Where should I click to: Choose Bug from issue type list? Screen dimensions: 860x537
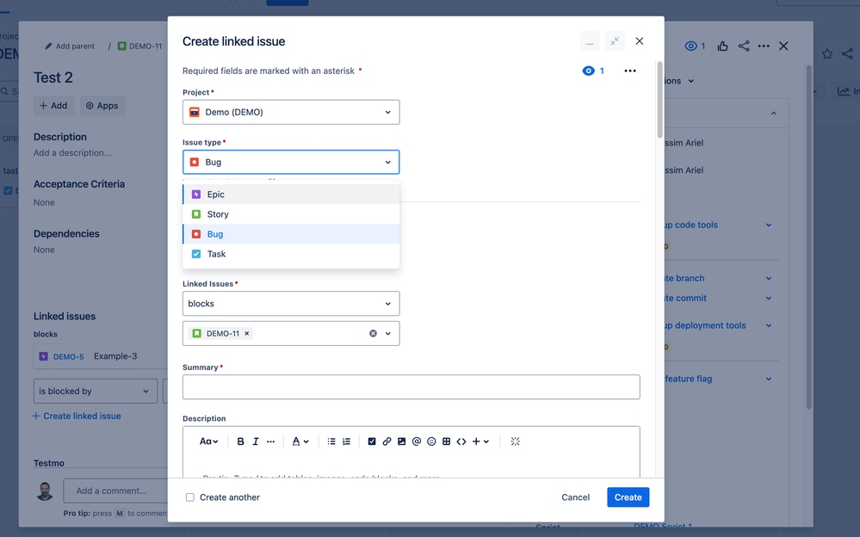[291, 234]
